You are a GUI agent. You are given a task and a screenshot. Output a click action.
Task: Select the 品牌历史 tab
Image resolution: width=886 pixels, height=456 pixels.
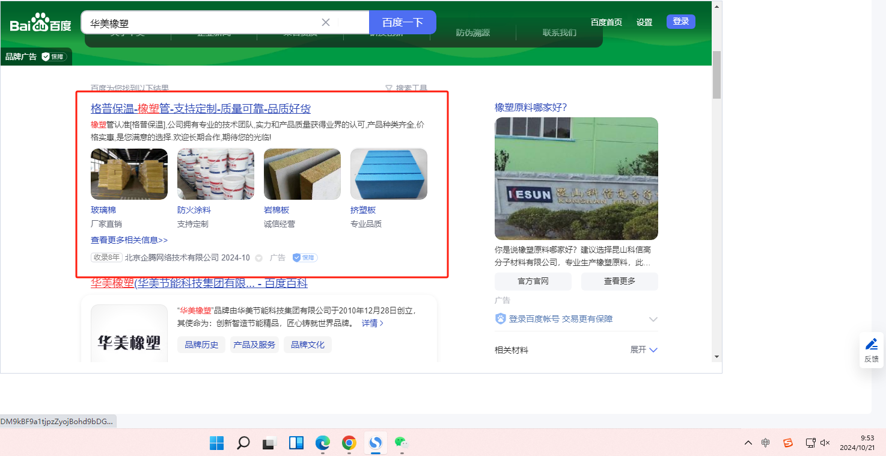201,345
